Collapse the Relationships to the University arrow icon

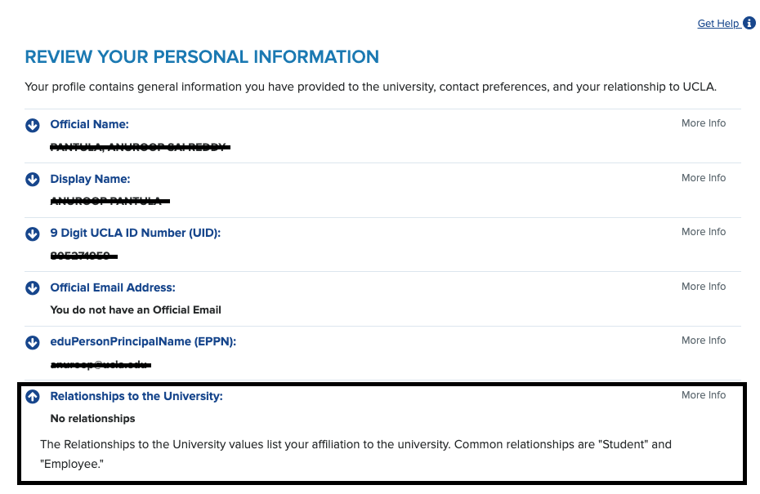click(x=33, y=397)
